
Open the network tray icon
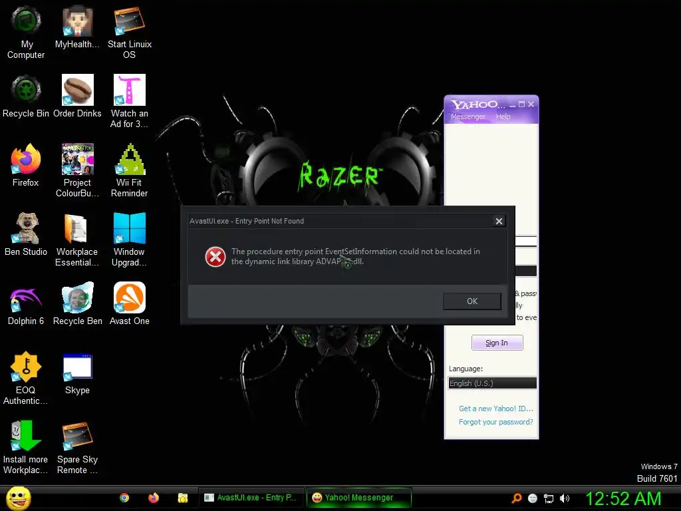[549, 498]
